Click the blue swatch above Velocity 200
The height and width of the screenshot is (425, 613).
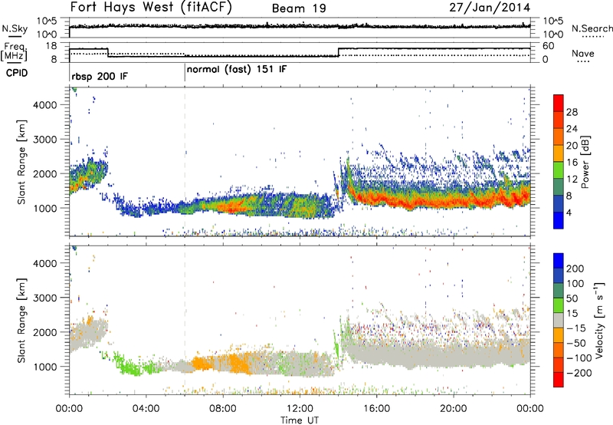click(559, 261)
